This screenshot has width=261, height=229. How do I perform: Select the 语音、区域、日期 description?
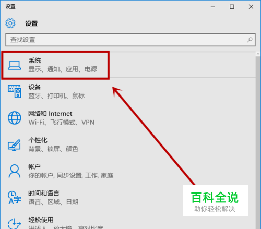(53, 202)
